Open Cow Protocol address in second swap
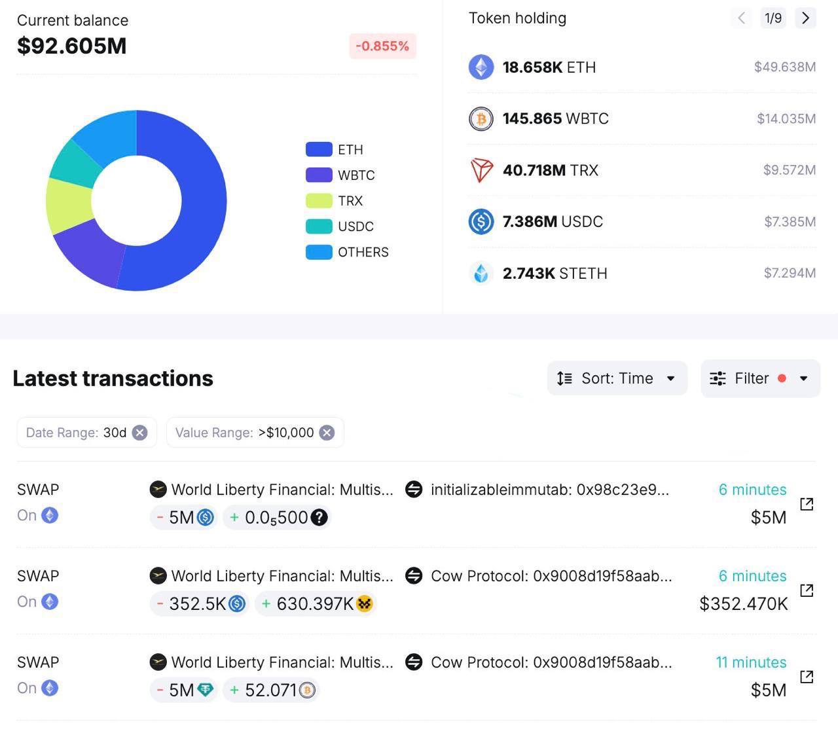838x735 pixels. [550, 576]
